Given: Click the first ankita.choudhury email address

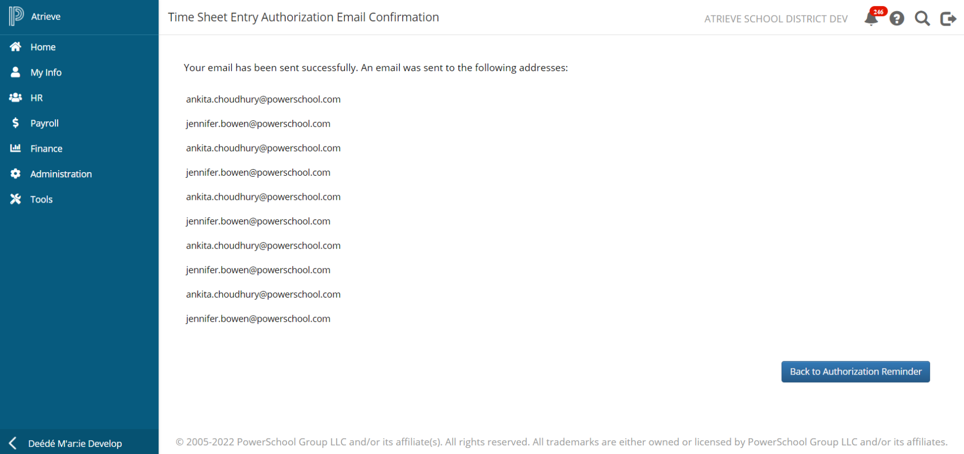Looking at the screenshot, I should [x=263, y=99].
